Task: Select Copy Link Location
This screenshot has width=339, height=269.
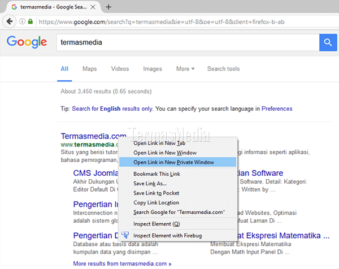Action: pyautogui.click(x=178, y=203)
